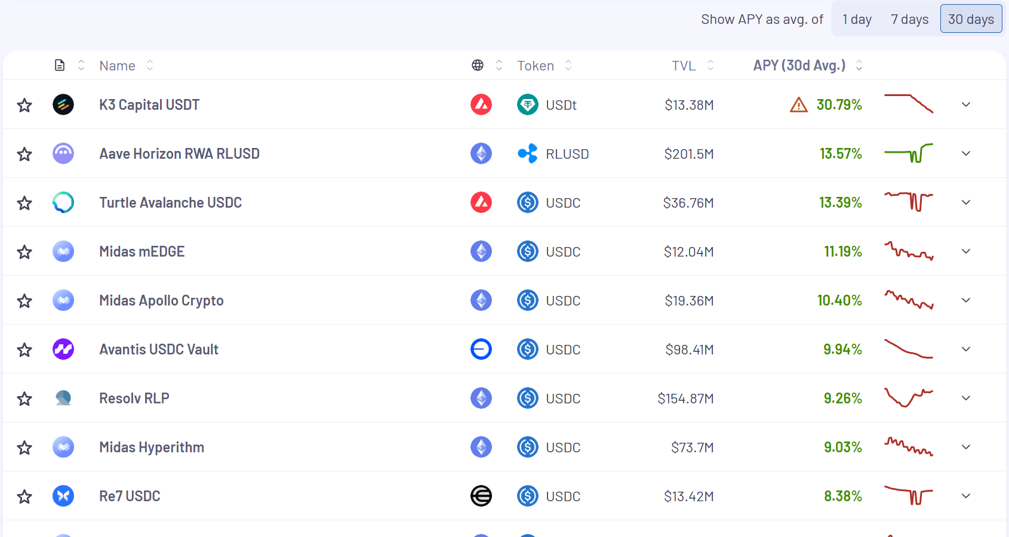Open the K3 Capital USDT vault name
The width and height of the screenshot is (1009, 537).
coord(149,105)
